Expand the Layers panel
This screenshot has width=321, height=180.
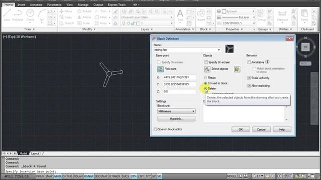(147, 29)
